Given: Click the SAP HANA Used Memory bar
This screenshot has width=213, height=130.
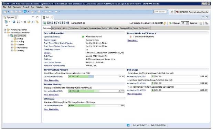Looking at the screenshot, I should point(96,77).
